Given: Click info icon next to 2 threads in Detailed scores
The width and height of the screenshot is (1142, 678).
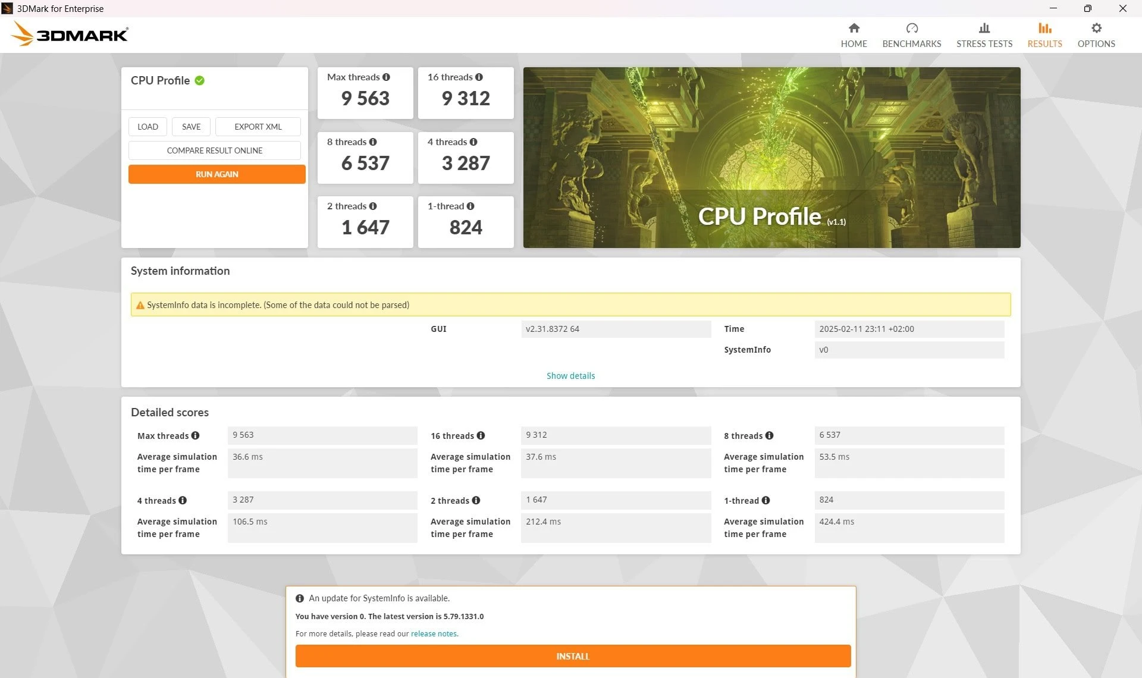Looking at the screenshot, I should (476, 500).
